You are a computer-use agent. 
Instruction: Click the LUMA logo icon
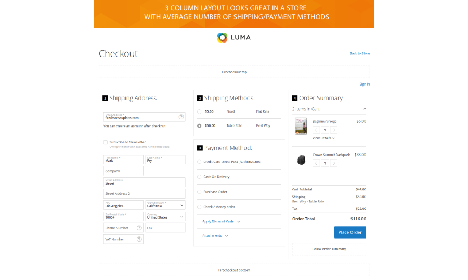click(223, 37)
